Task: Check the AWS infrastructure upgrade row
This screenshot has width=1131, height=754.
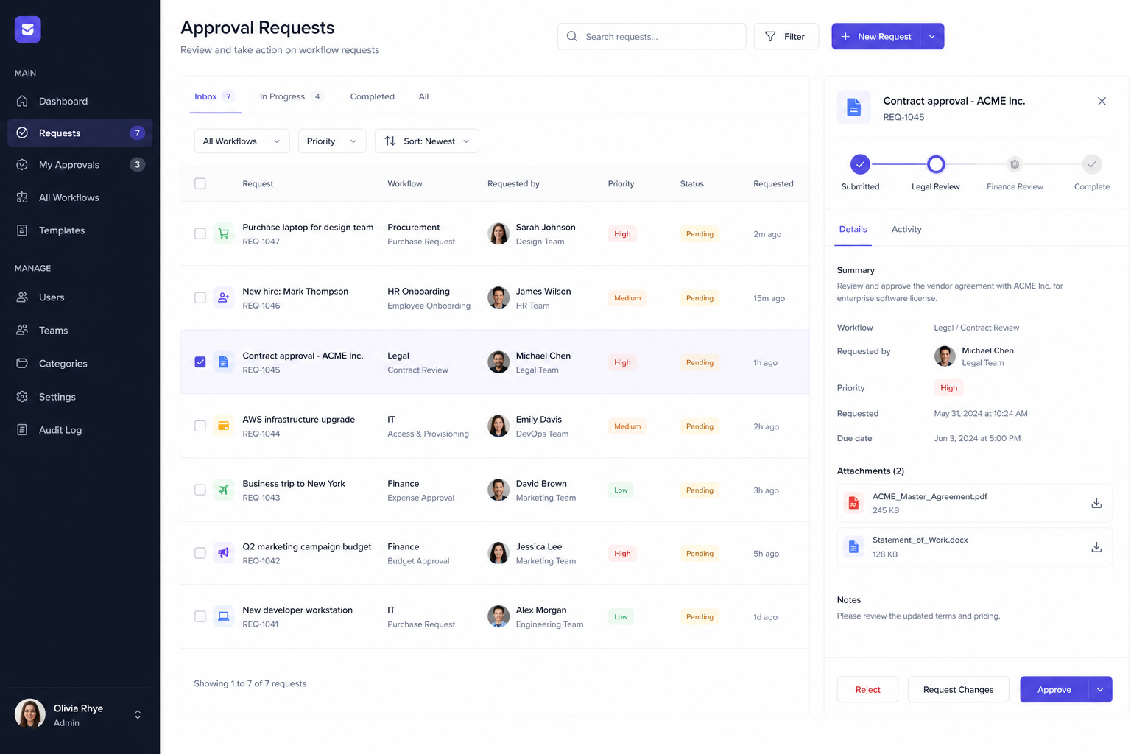Action: 200,426
